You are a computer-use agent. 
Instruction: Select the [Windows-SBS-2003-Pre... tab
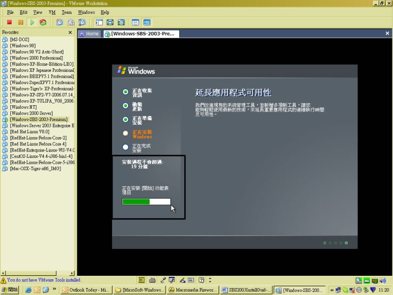tap(141, 34)
